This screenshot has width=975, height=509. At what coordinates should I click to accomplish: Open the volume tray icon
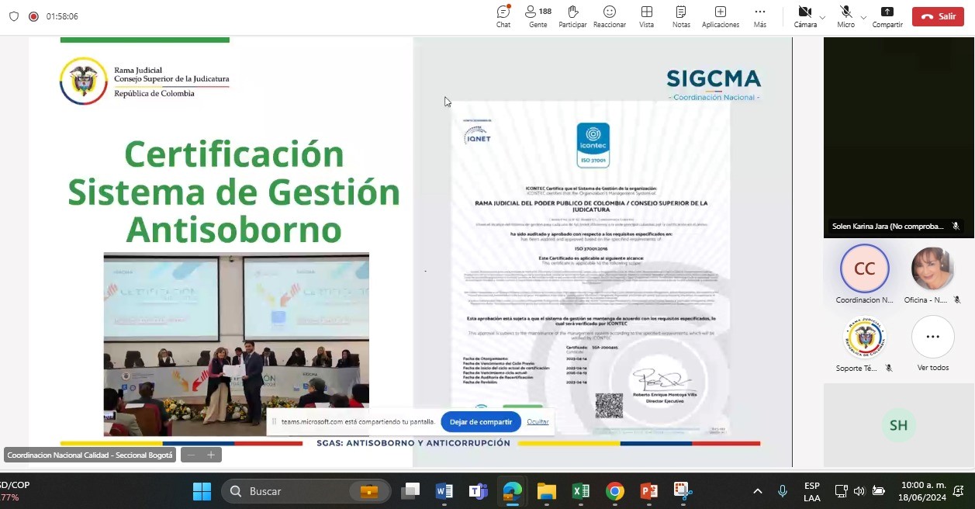859,491
